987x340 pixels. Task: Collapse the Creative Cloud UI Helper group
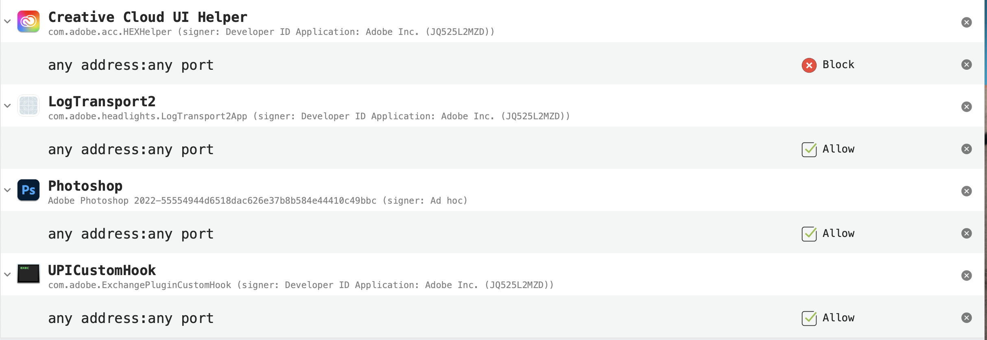click(x=7, y=21)
